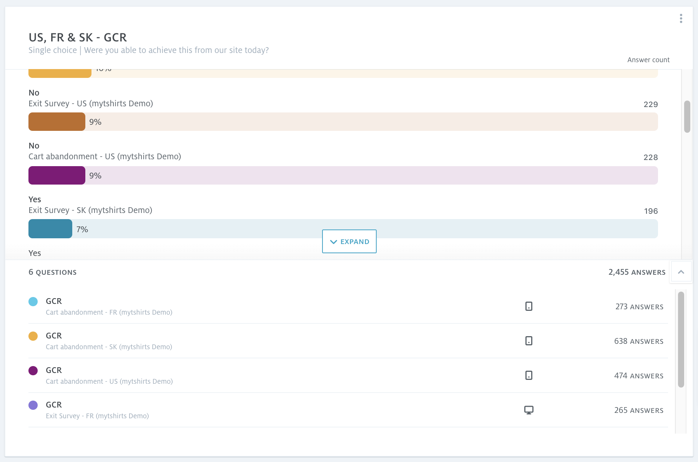Expand the answers chart with EXPAND button
This screenshot has width=698, height=462.
[x=349, y=241]
